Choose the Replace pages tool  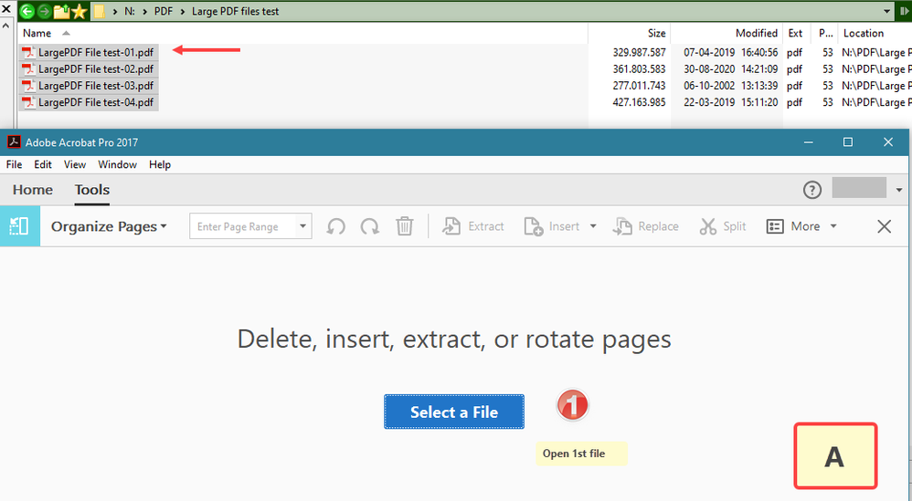pyautogui.click(x=645, y=226)
